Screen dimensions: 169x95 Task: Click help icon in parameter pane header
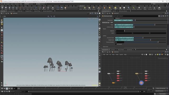[x=167, y=16]
